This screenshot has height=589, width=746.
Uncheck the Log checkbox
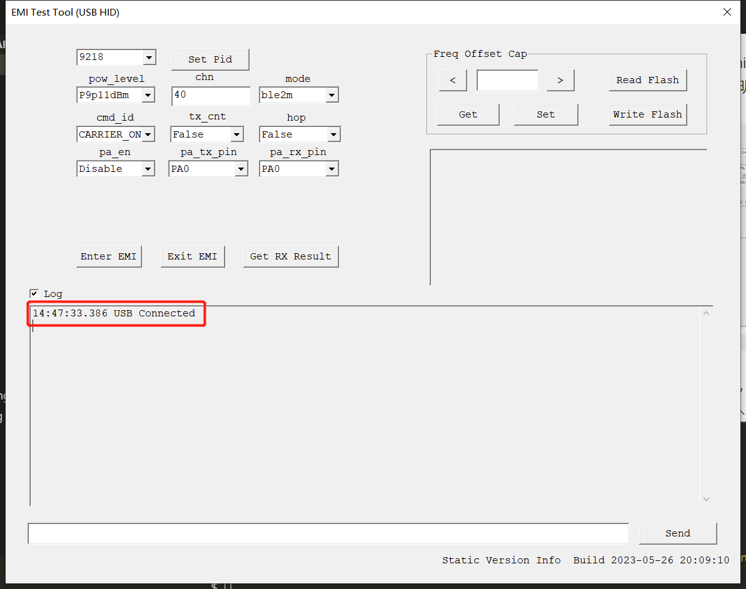[x=34, y=293]
